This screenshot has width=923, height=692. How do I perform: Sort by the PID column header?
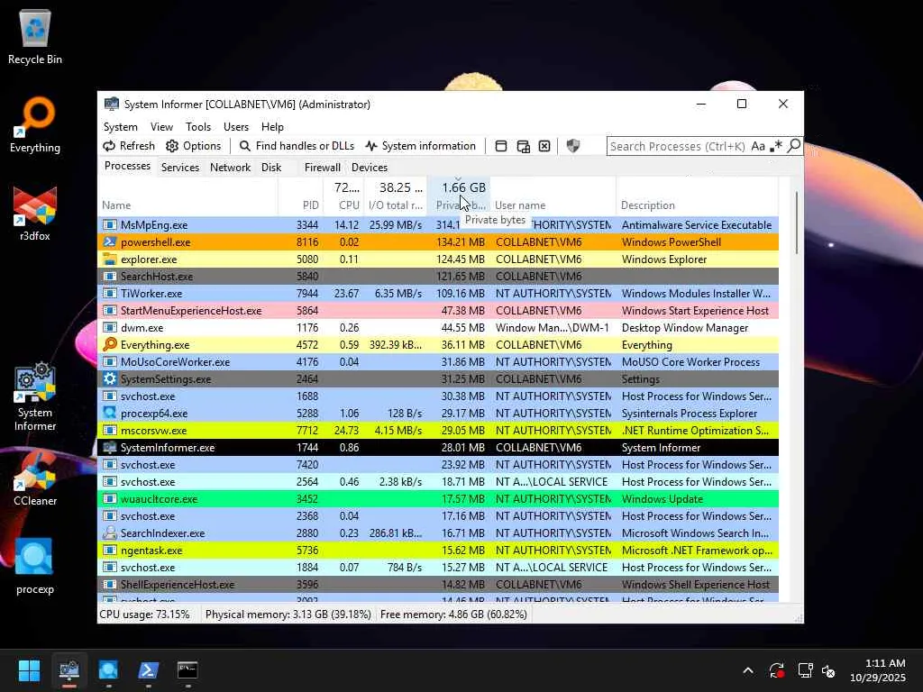pos(301,196)
